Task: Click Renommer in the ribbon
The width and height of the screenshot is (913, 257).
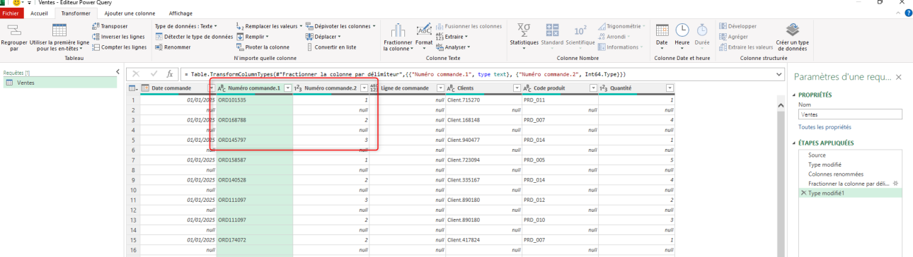Action: [172, 47]
